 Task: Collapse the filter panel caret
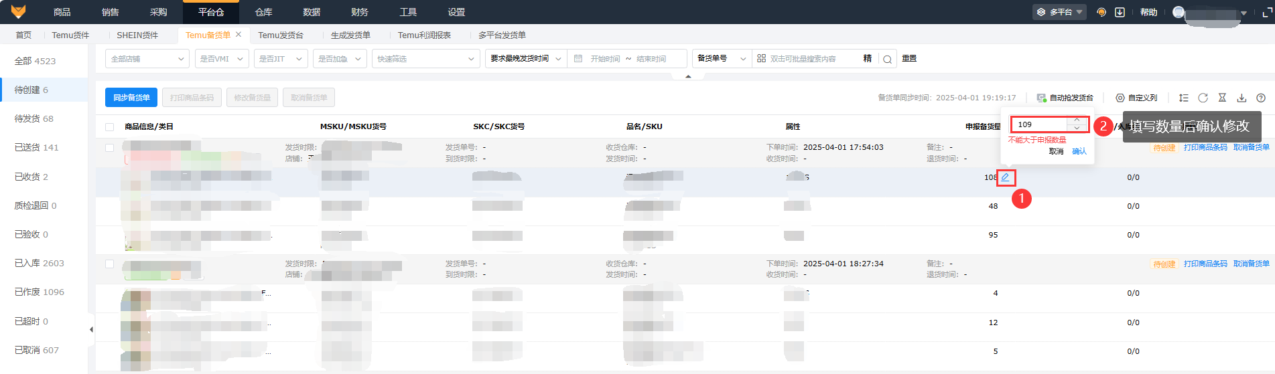point(688,76)
